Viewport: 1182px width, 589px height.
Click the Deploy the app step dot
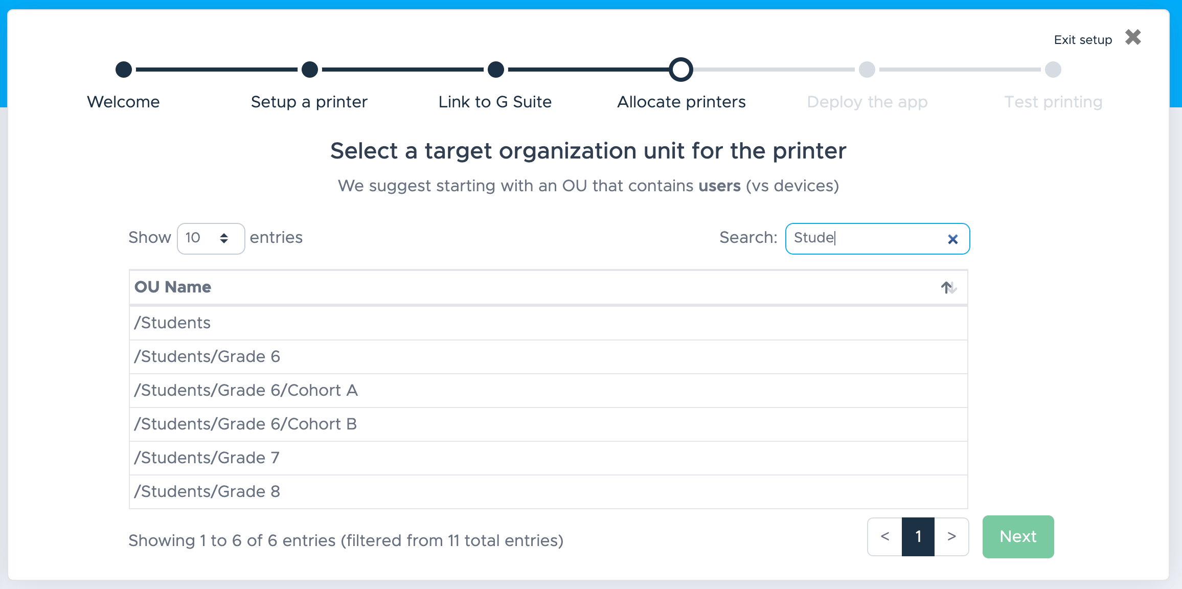click(867, 70)
